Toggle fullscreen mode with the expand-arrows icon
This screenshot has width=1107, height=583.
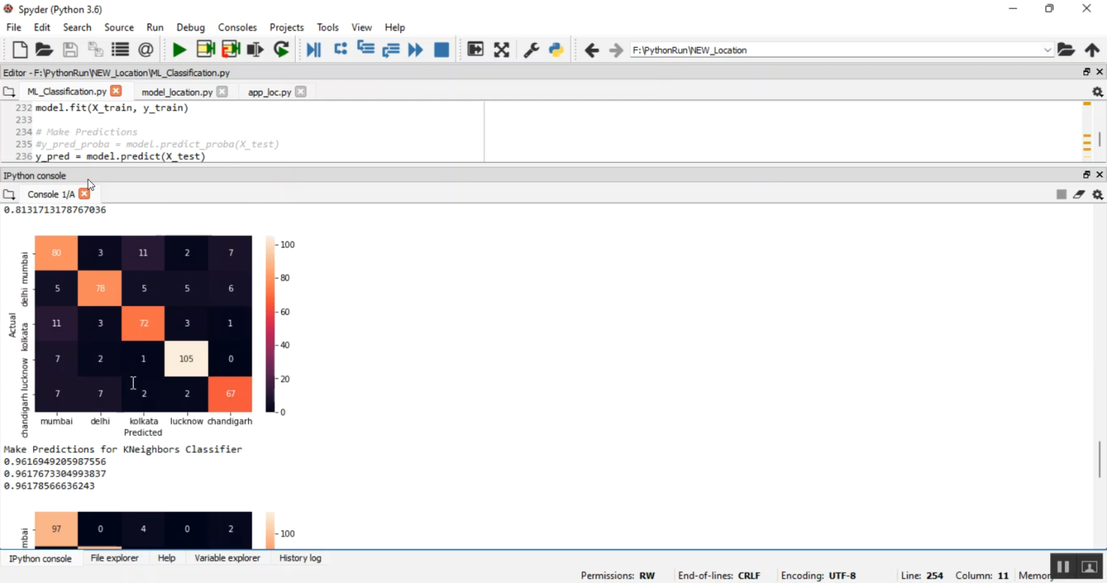501,49
